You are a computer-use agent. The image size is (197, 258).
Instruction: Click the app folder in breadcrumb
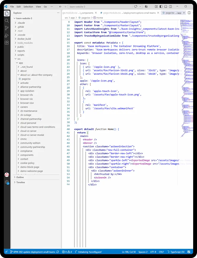click(x=73, y=17)
